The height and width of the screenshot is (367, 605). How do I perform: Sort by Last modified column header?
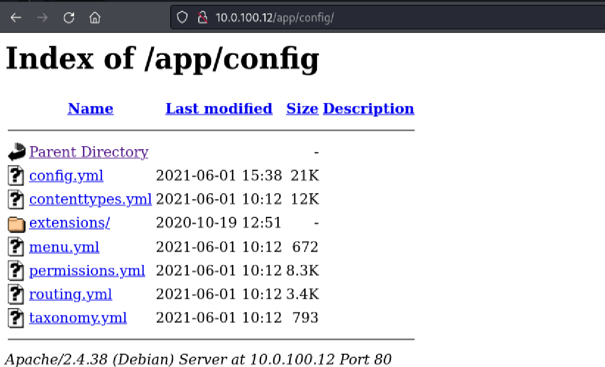(219, 108)
